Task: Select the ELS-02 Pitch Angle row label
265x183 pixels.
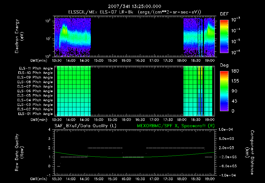Action: pyautogui.click(x=35, y=109)
